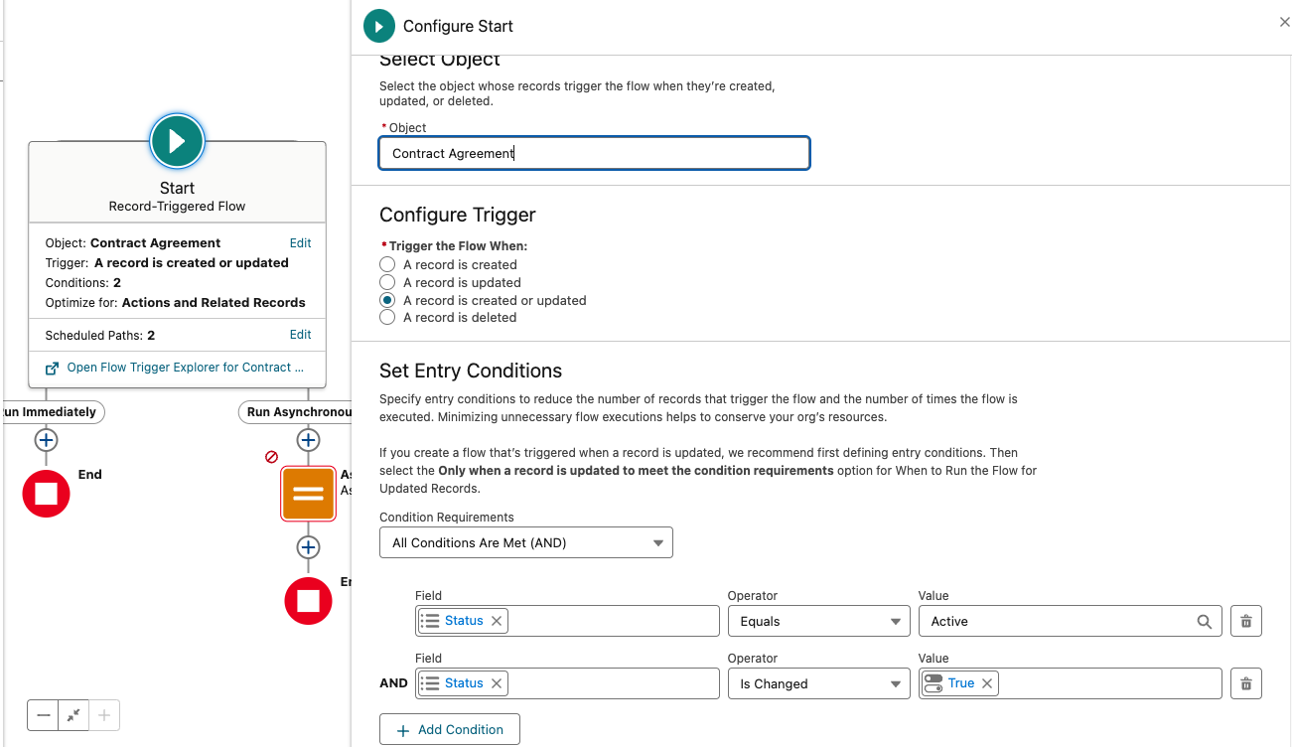Viewport: 1292px width, 747px height.
Task: Delete the Status Equals Active condition
Action: click(x=1246, y=622)
